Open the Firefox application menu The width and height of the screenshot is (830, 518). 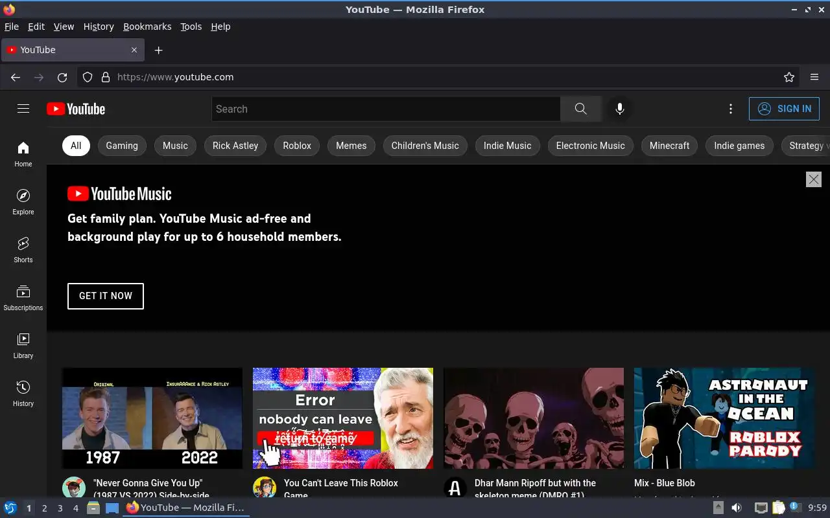(x=814, y=77)
